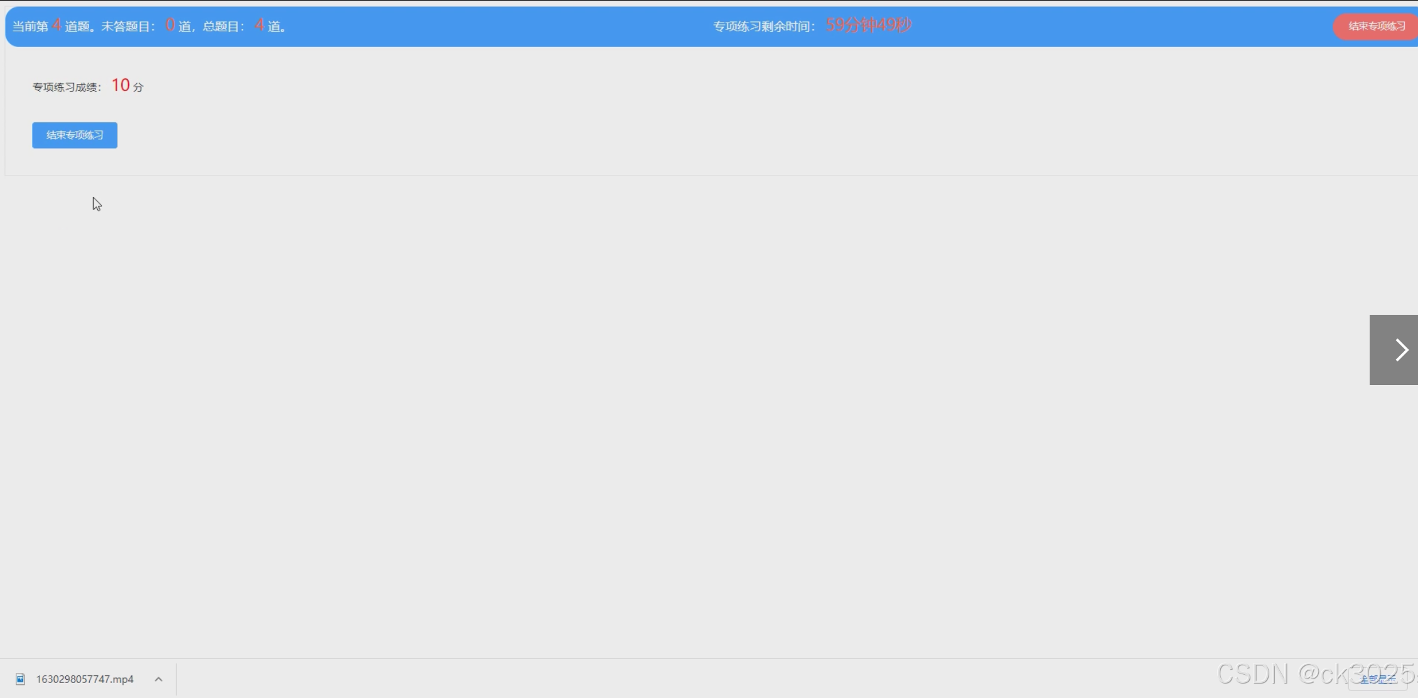The width and height of the screenshot is (1418, 698).
Task: Click the 道题 text after the current question number
Action: point(77,26)
